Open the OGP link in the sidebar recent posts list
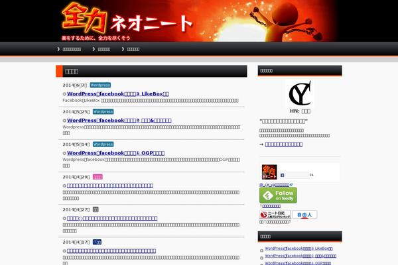This screenshot has width=398, height=265. tap(298, 263)
